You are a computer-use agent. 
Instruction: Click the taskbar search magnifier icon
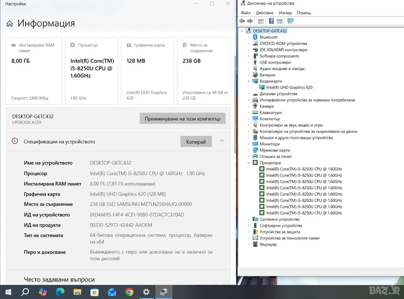point(25,292)
